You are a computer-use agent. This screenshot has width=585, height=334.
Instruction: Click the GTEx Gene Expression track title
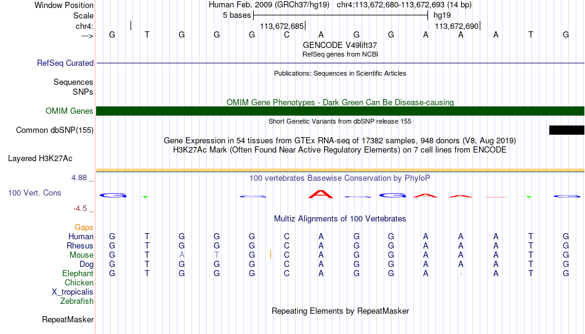(x=340, y=140)
